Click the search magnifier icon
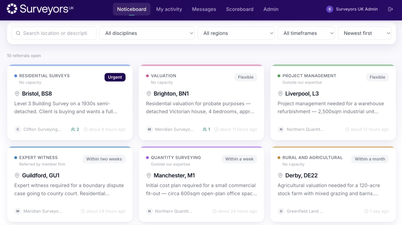The height and width of the screenshot is (225, 402). coord(18,33)
